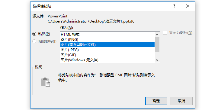
Task: Click the format list scroll down arrow
Action: (x=157, y=60)
